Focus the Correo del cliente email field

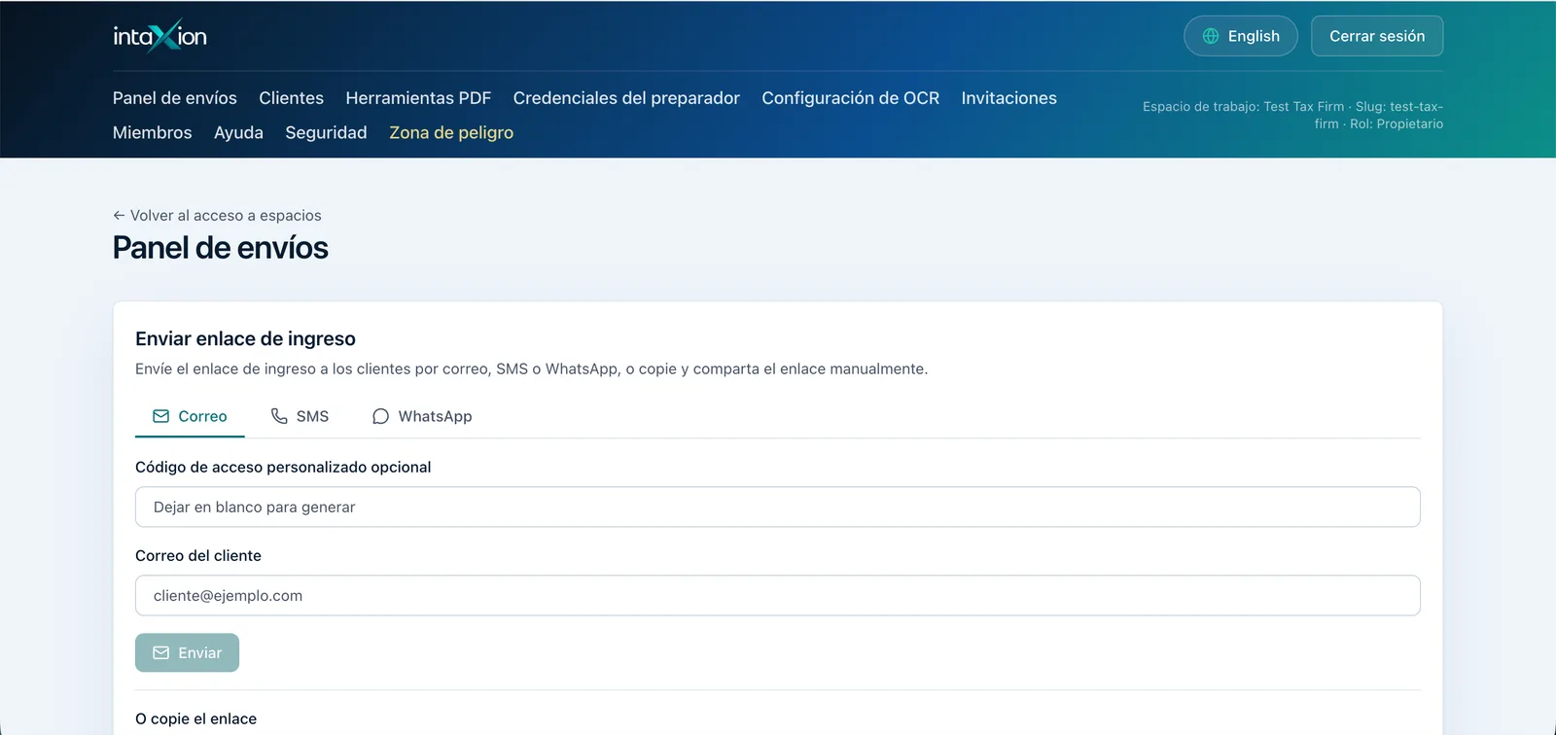click(x=778, y=596)
